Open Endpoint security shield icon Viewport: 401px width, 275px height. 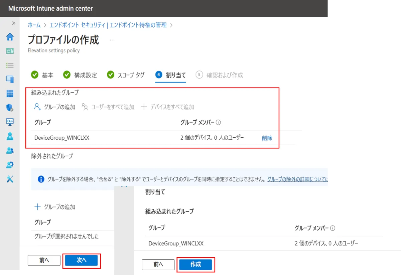pyautogui.click(x=10, y=108)
